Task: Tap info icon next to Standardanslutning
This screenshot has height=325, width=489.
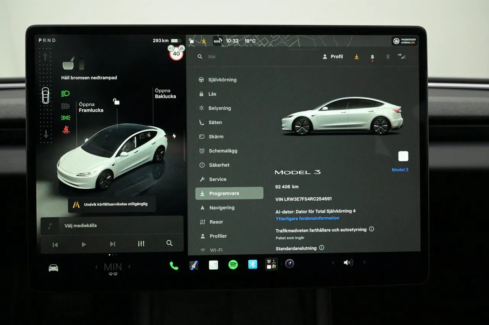Action: tap(322, 247)
